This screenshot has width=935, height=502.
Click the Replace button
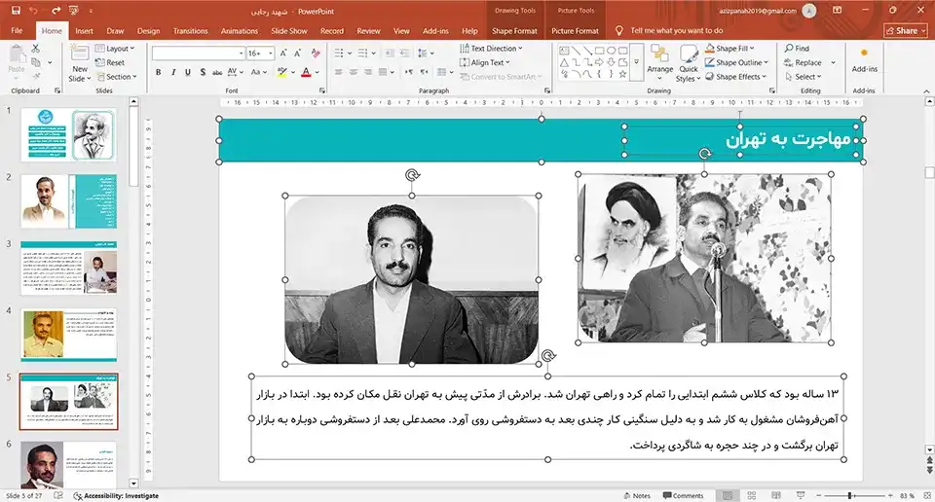[803, 62]
